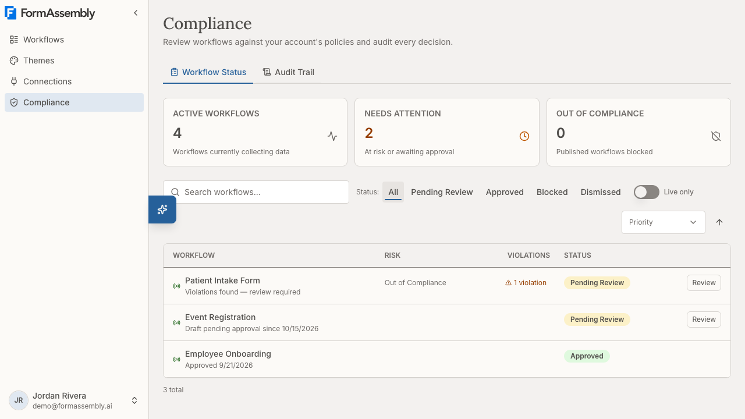Open Workflows in the sidebar
Screen dimensions: 745x419
click(x=74, y=40)
